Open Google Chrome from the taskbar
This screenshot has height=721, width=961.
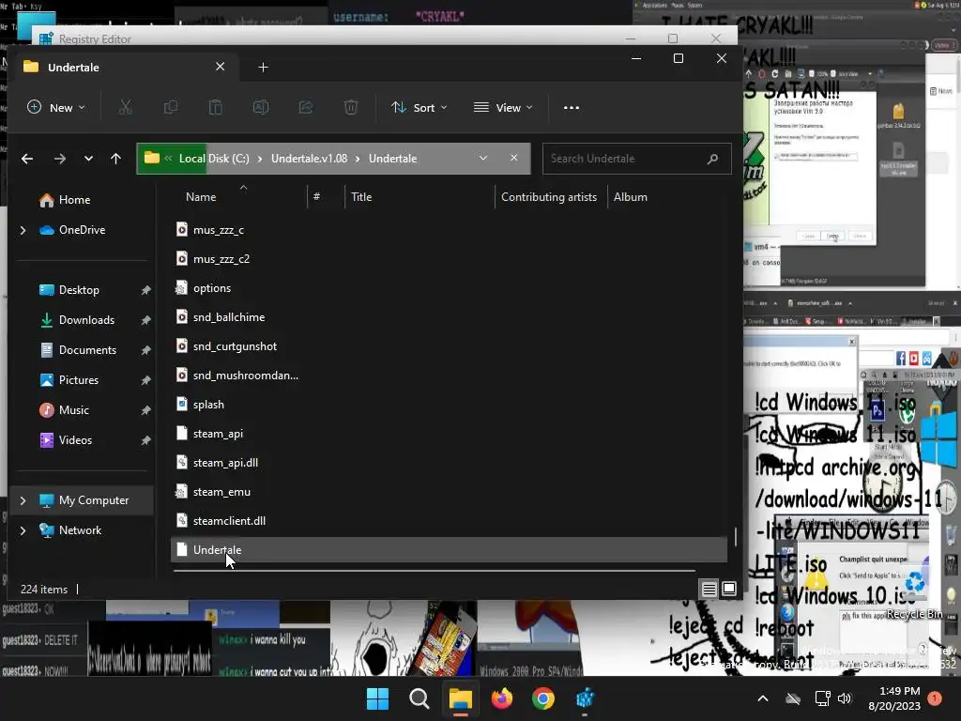pyautogui.click(x=543, y=698)
